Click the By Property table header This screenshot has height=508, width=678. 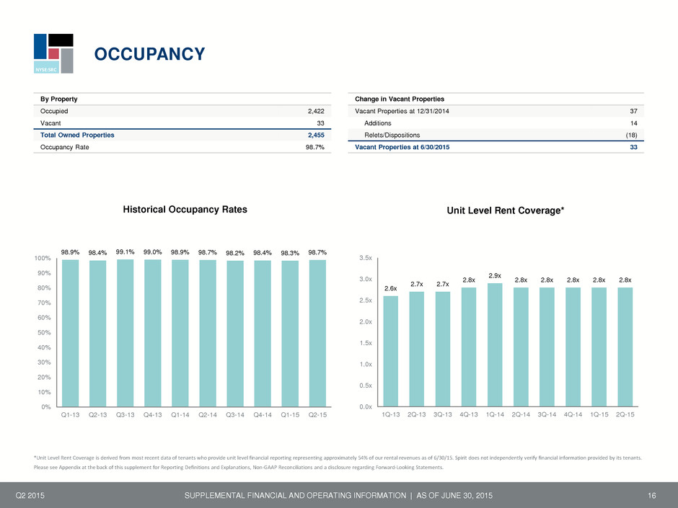click(59, 99)
